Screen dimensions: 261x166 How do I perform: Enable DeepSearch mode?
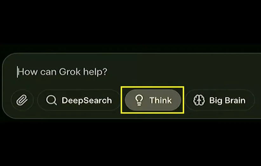click(79, 100)
